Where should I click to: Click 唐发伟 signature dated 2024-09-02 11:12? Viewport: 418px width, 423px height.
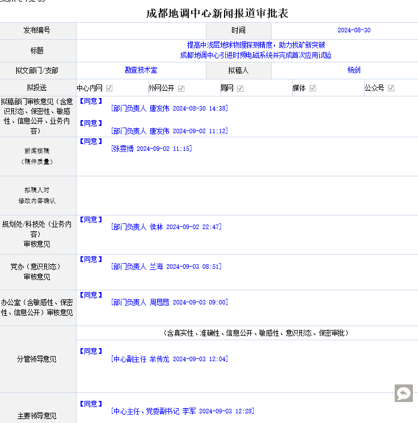tap(170, 131)
